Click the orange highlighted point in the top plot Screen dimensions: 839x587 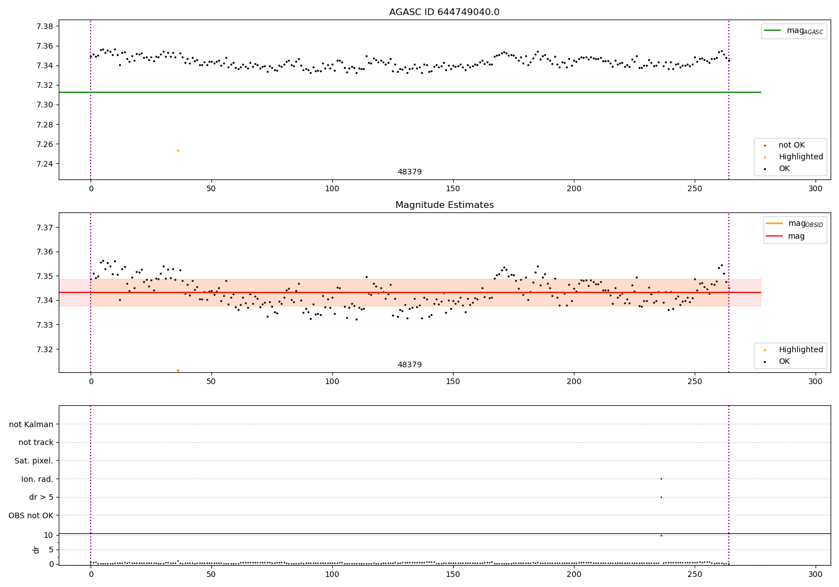click(178, 150)
